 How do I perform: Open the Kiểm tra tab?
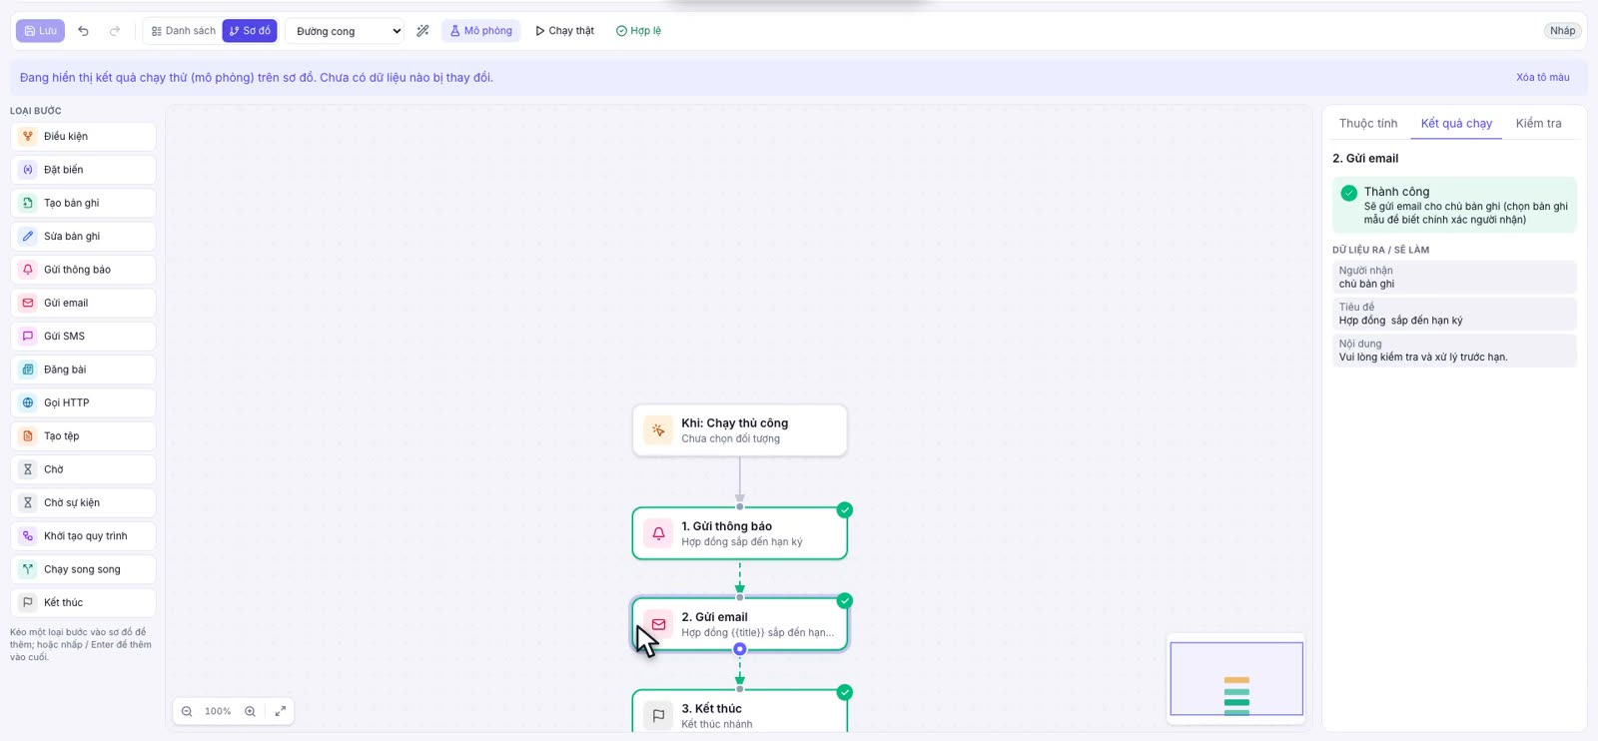1538,124
